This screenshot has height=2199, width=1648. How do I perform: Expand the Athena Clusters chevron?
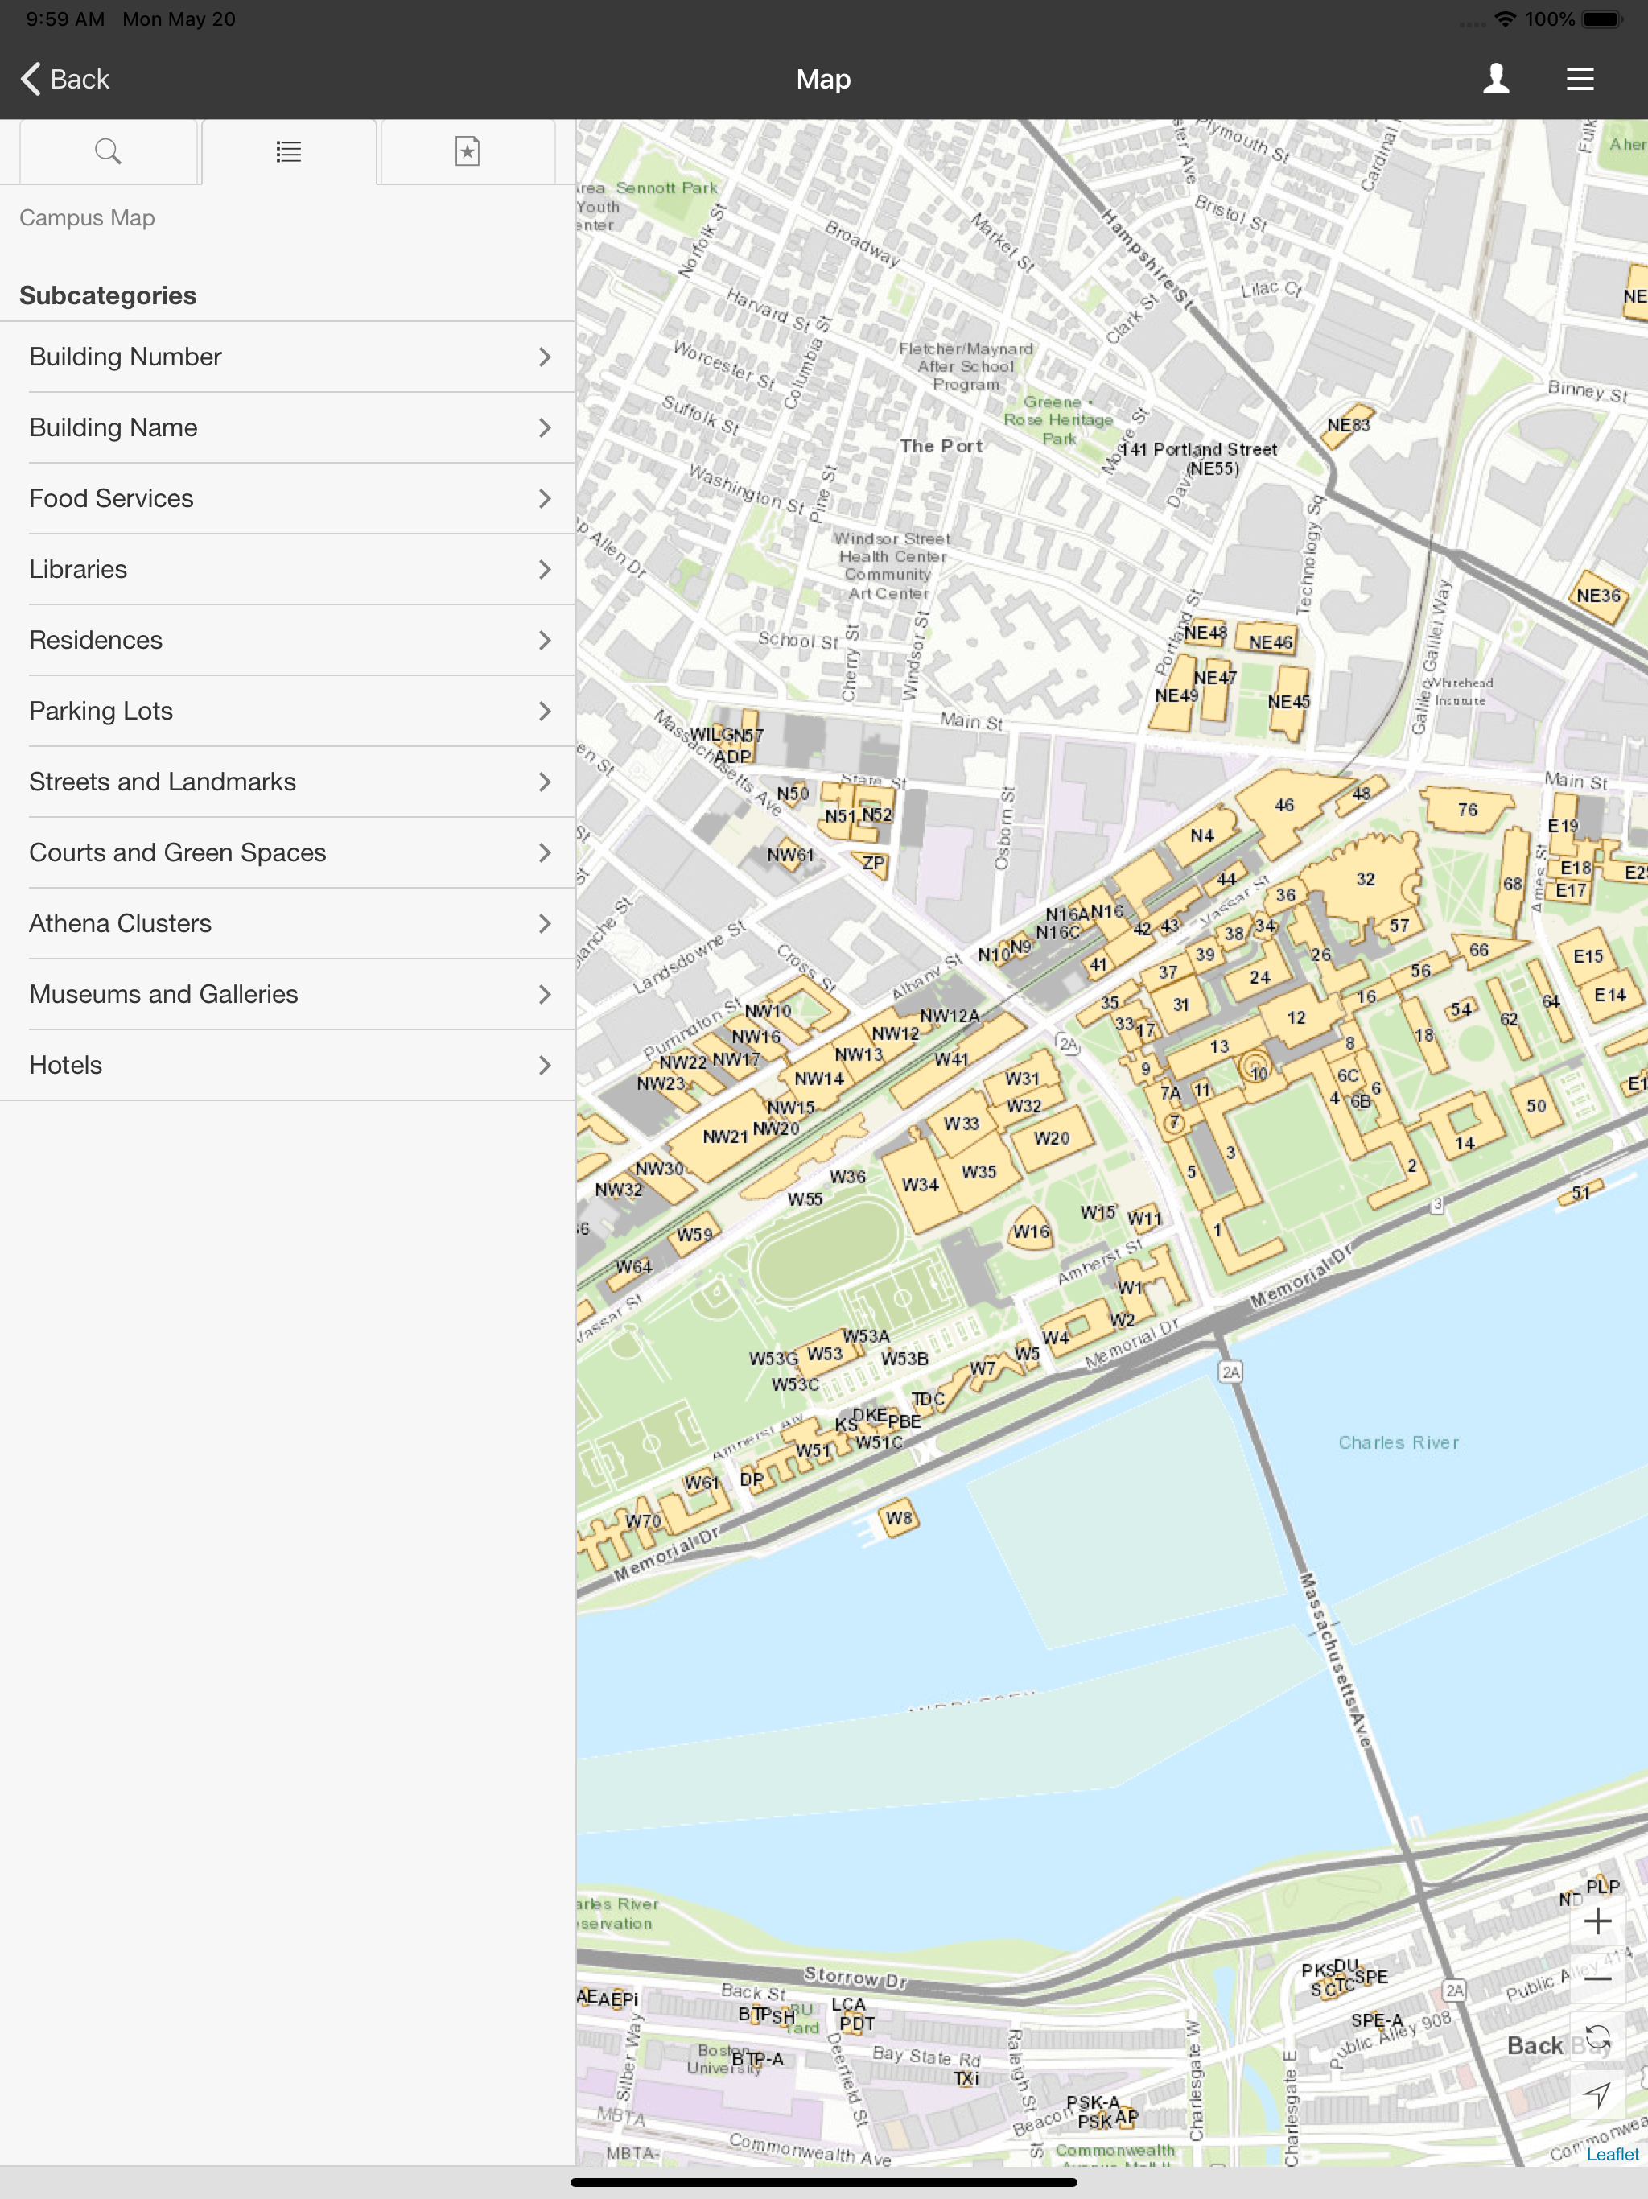pos(544,923)
